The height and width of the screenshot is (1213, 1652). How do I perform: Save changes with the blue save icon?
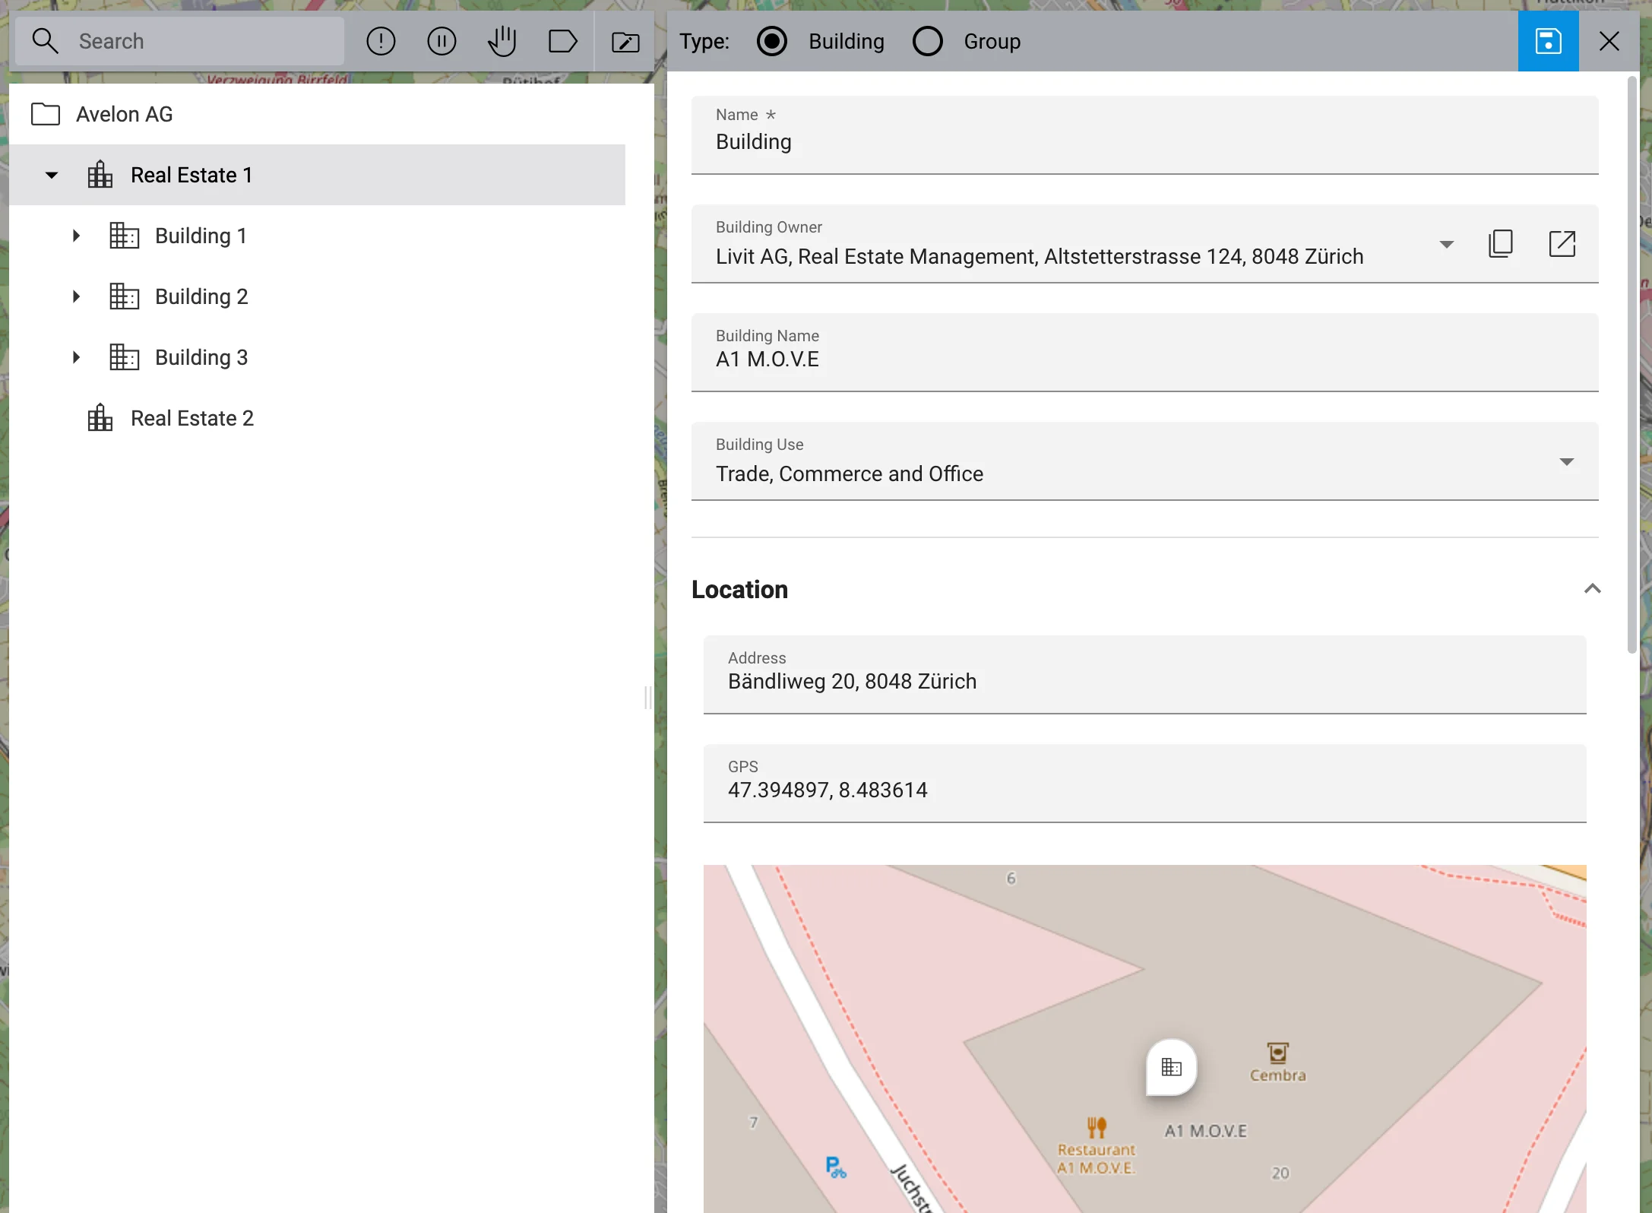click(1549, 41)
